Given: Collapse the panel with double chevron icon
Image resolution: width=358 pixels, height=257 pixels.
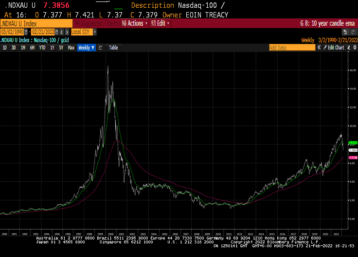Looking at the screenshot, I should click(319, 48).
